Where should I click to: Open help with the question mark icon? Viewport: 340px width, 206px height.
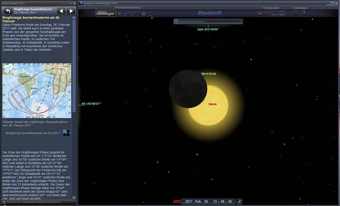click(x=304, y=13)
